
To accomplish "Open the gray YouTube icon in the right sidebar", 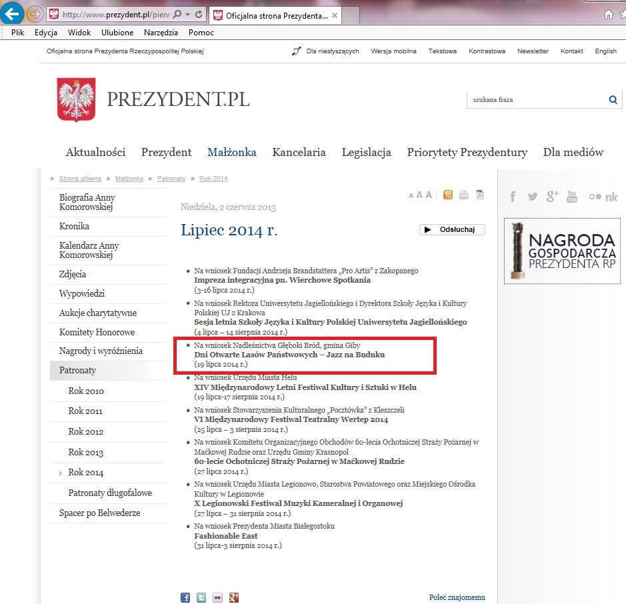I will [572, 196].
